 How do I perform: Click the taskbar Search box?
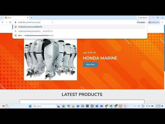(x=45, y=106)
